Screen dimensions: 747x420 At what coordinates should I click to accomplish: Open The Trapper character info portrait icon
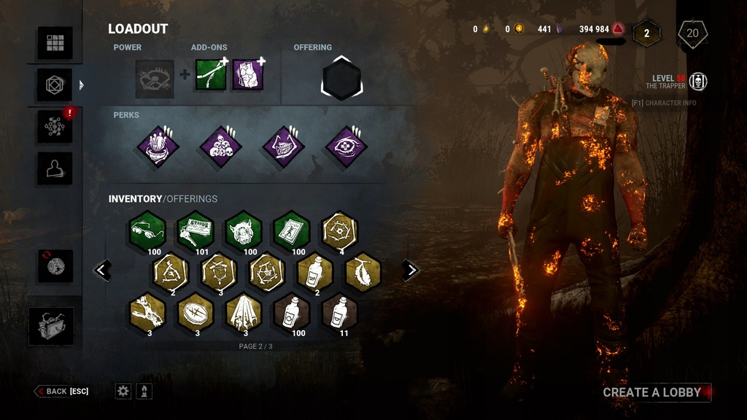coord(698,82)
